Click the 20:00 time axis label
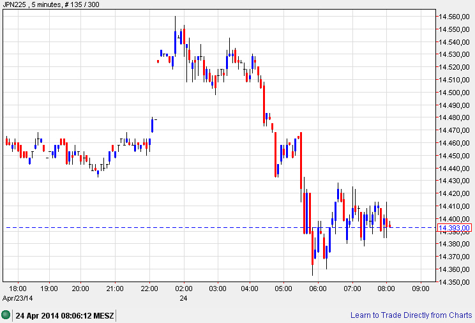This screenshot has height=323, width=475. pyautogui.click(x=80, y=289)
